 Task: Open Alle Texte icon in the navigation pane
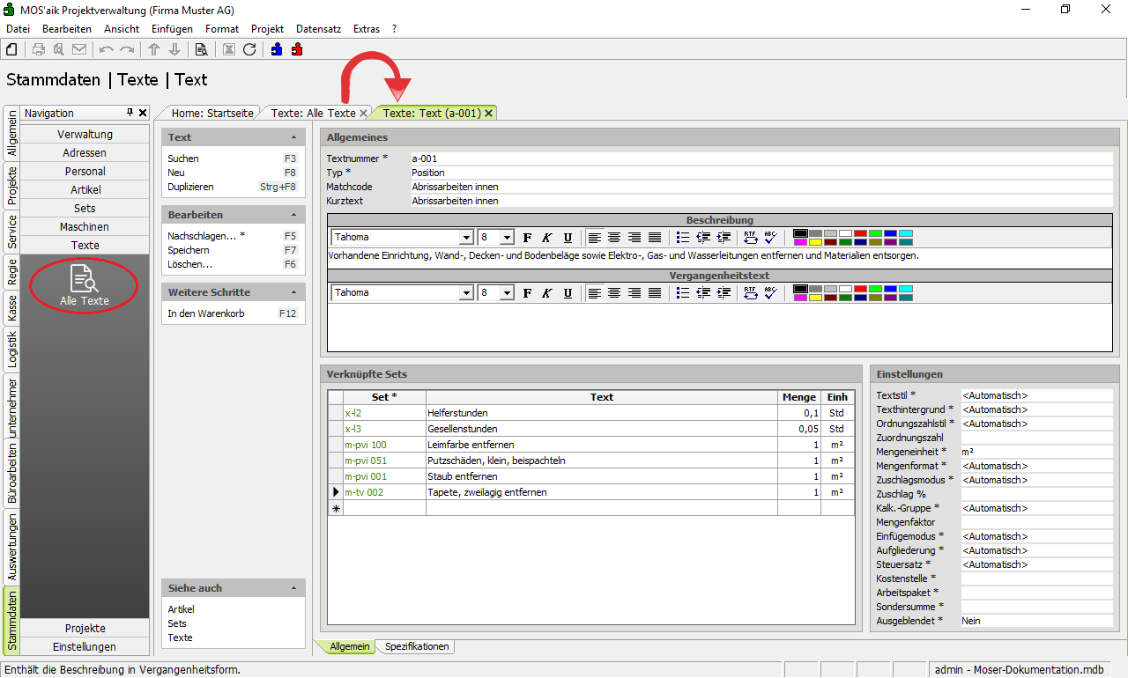coord(85,286)
